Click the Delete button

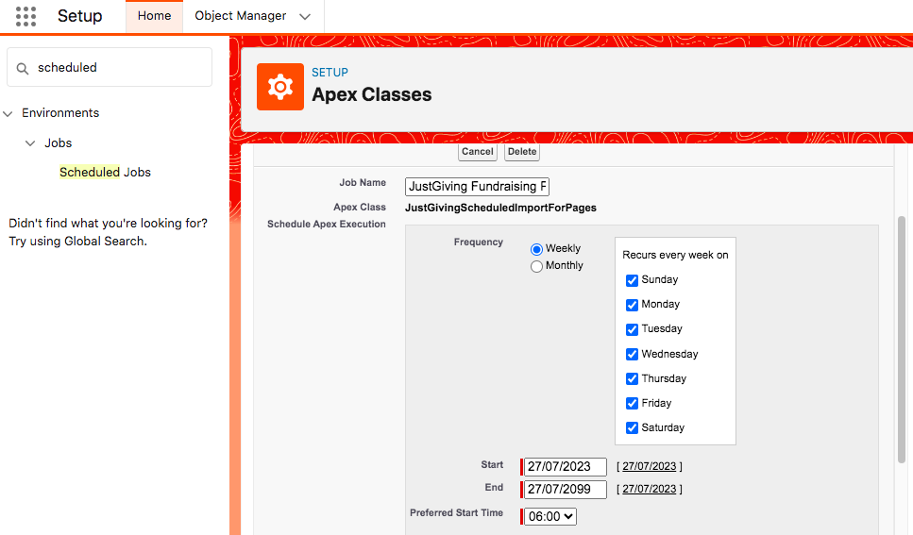522,151
